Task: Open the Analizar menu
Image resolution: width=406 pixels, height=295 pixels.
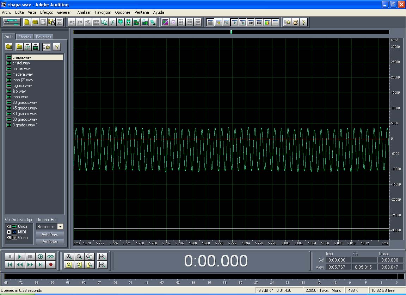Action: pyautogui.click(x=84, y=12)
